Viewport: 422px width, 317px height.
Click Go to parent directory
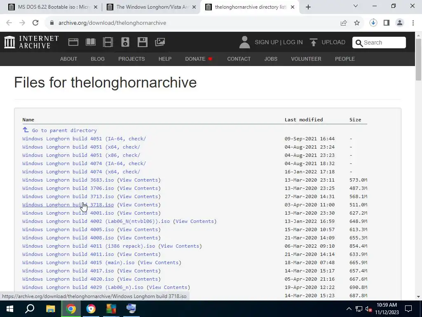click(x=64, y=130)
